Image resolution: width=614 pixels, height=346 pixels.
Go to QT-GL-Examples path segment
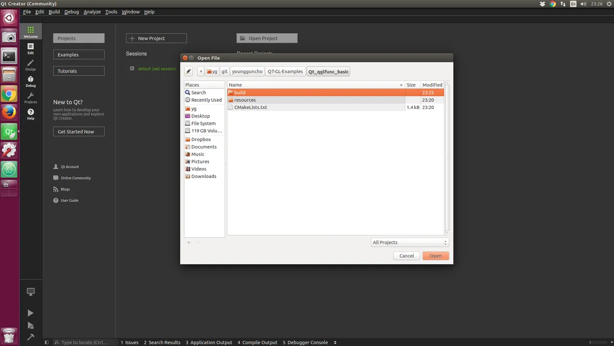285,72
